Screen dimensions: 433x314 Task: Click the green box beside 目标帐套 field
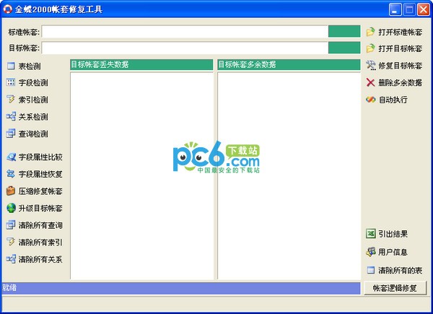pos(344,48)
